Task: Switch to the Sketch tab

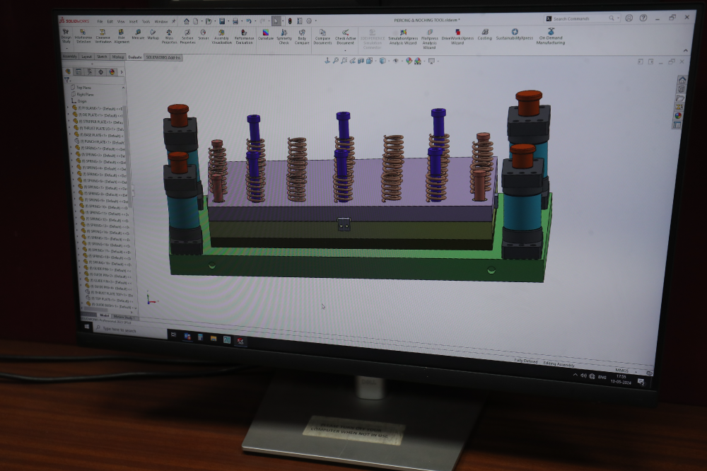Action: click(103, 57)
